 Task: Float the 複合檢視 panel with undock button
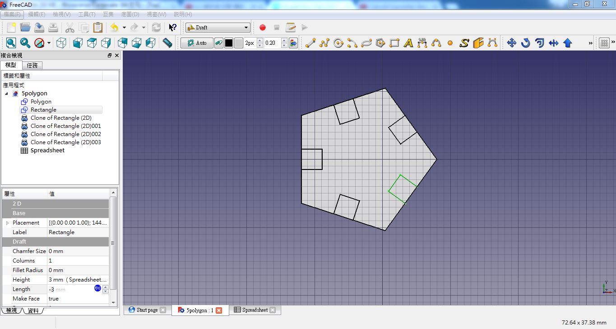(x=110, y=55)
